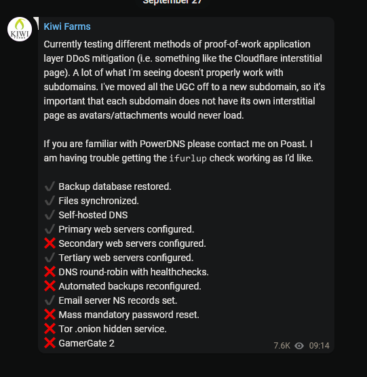Click checkmark next to Self-hosted DNS
This screenshot has height=377, width=367.
50,215
